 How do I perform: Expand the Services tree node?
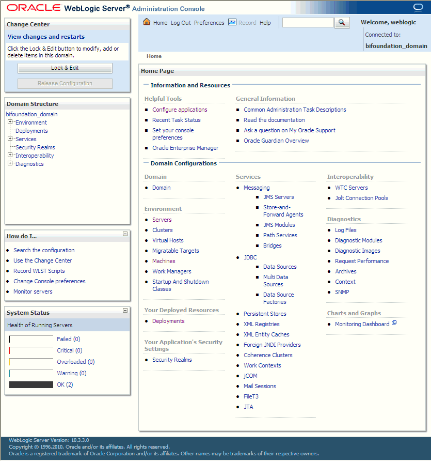[x=10, y=139]
